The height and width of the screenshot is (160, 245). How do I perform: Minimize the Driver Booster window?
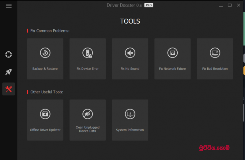click(x=221, y=6)
